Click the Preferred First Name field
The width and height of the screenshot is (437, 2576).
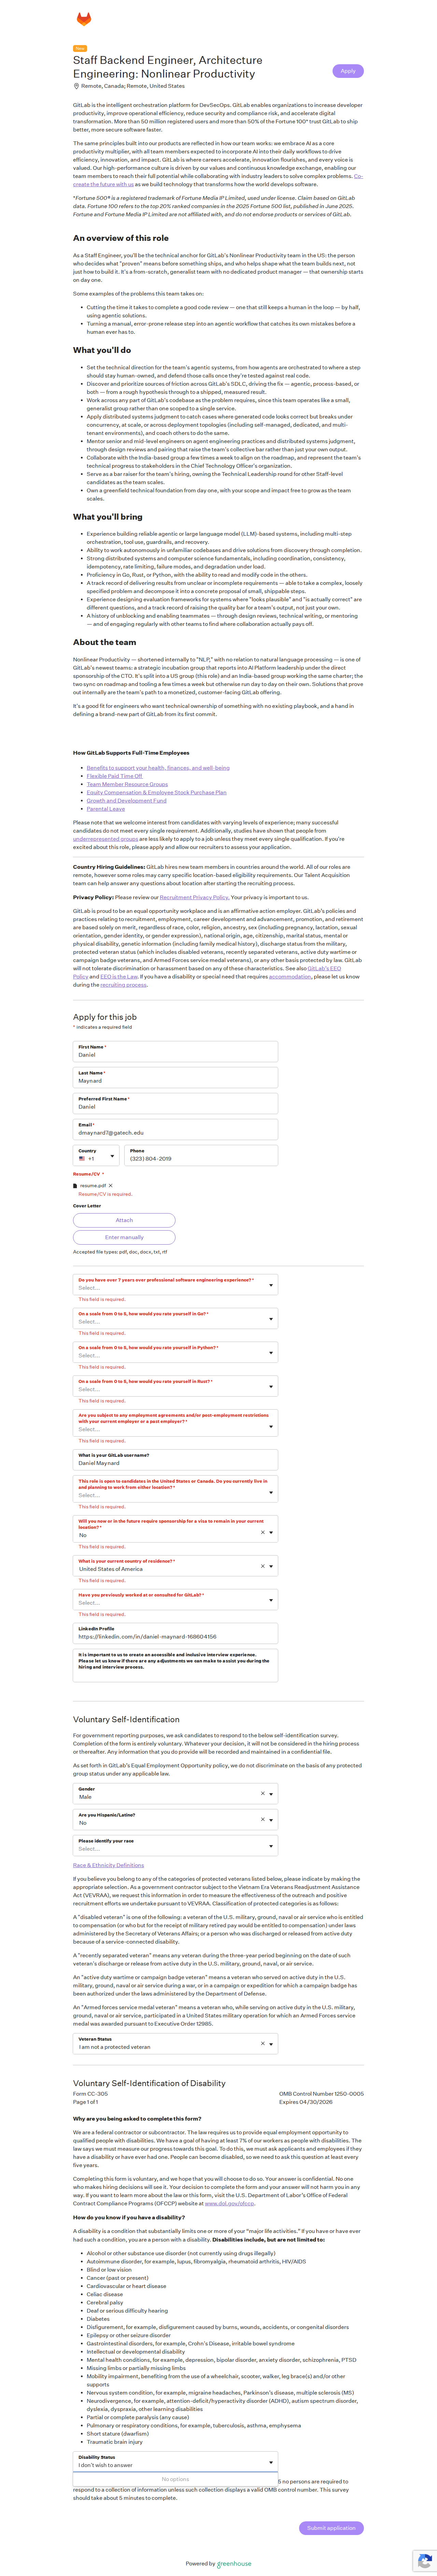coord(175,1103)
